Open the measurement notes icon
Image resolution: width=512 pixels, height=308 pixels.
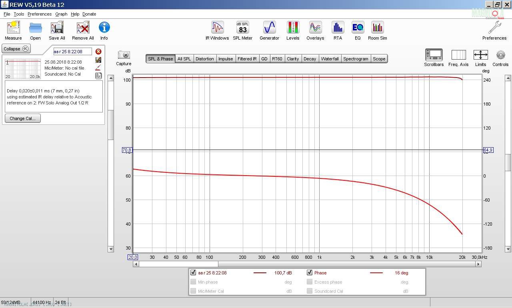98,76
